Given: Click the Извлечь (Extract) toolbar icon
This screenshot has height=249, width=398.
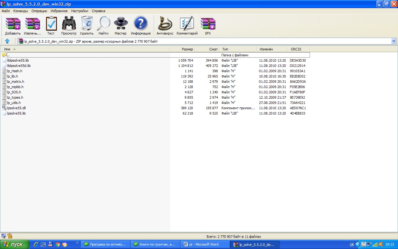Looking at the screenshot, I should point(32,26).
